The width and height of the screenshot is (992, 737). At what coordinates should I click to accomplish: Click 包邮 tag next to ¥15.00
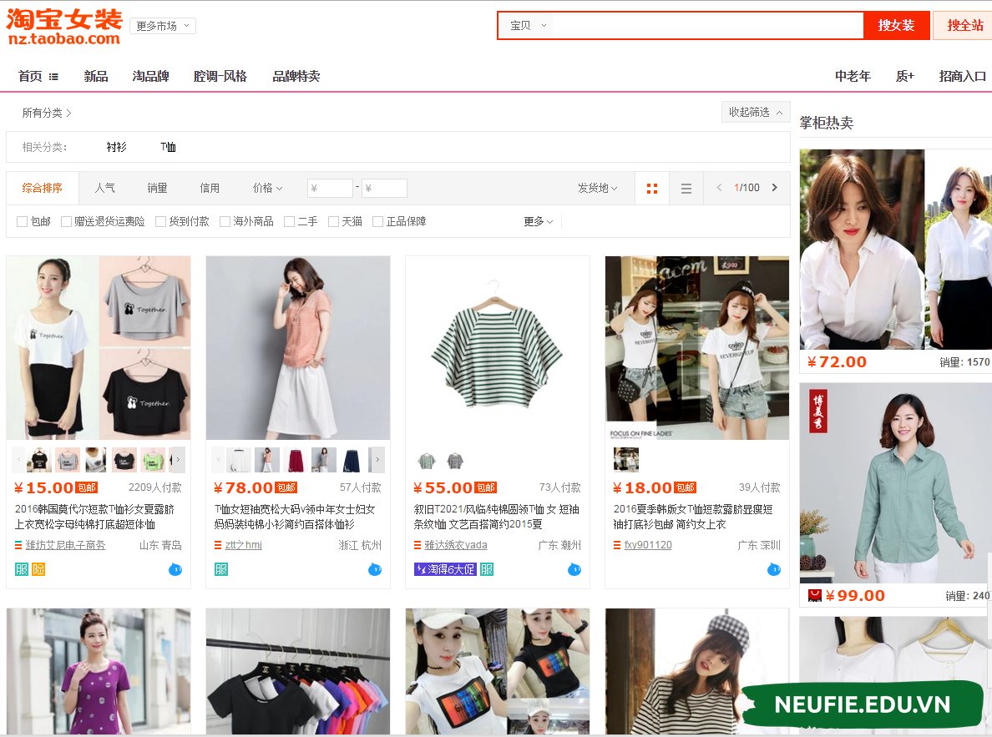pyautogui.click(x=87, y=487)
